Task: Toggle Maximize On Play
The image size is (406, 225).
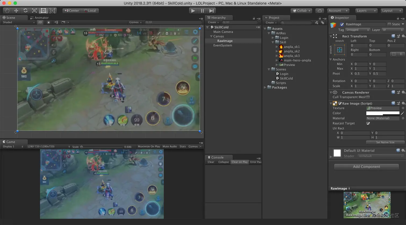Action: (x=149, y=147)
